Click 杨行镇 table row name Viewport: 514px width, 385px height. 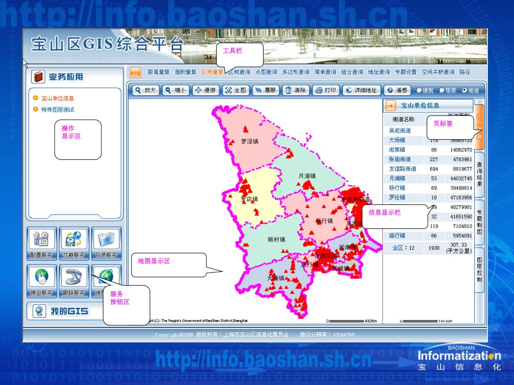[x=397, y=187]
